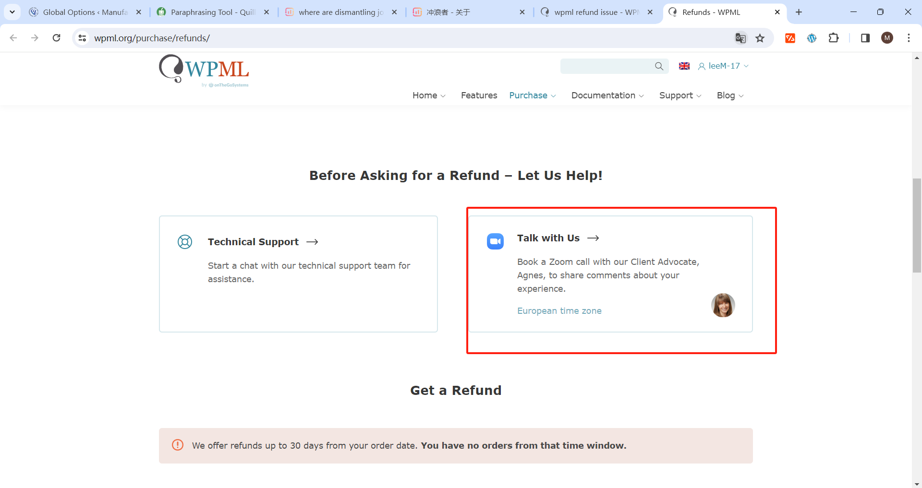
Task: Click the search magnifier icon
Action: pos(659,66)
